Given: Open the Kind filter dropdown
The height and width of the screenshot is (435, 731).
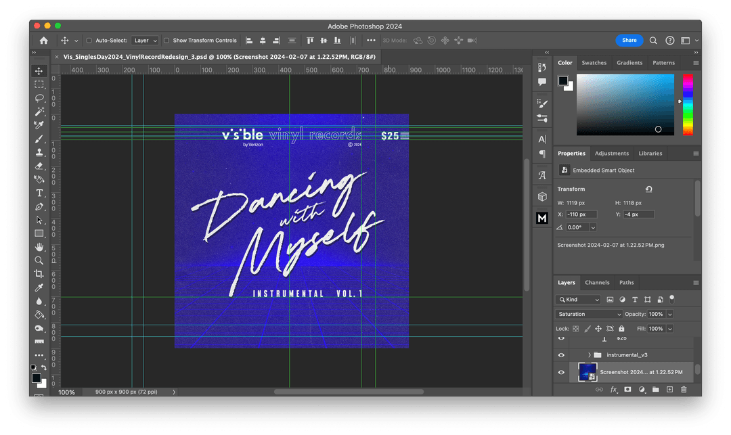Looking at the screenshot, I should pos(578,300).
